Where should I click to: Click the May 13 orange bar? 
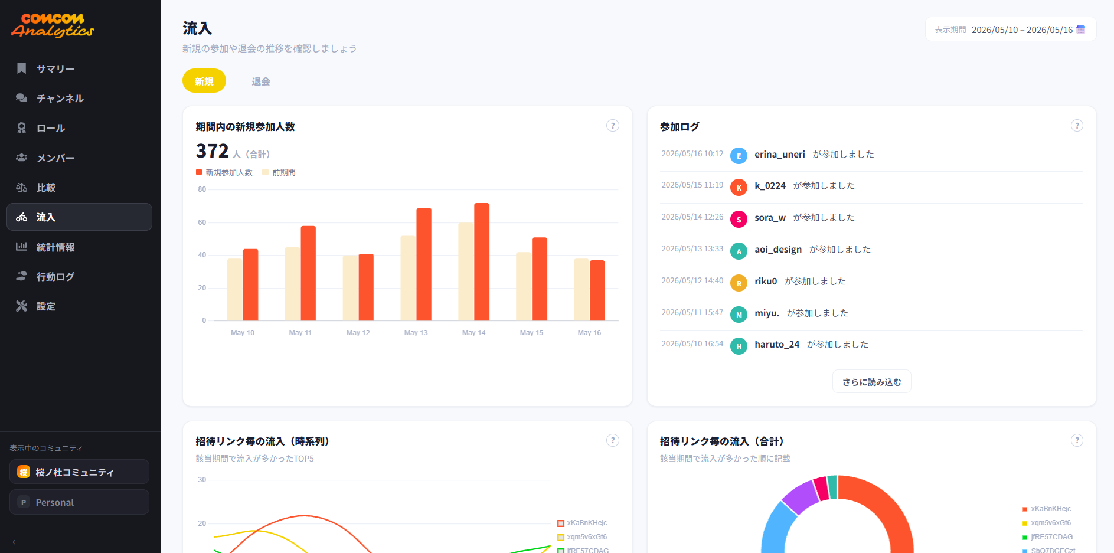coord(424,264)
